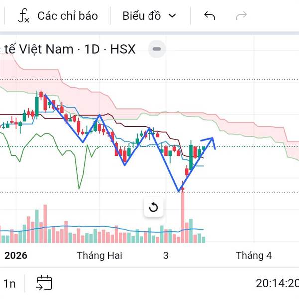Expand the Biểu đồ dropdown chevron

coord(173,16)
